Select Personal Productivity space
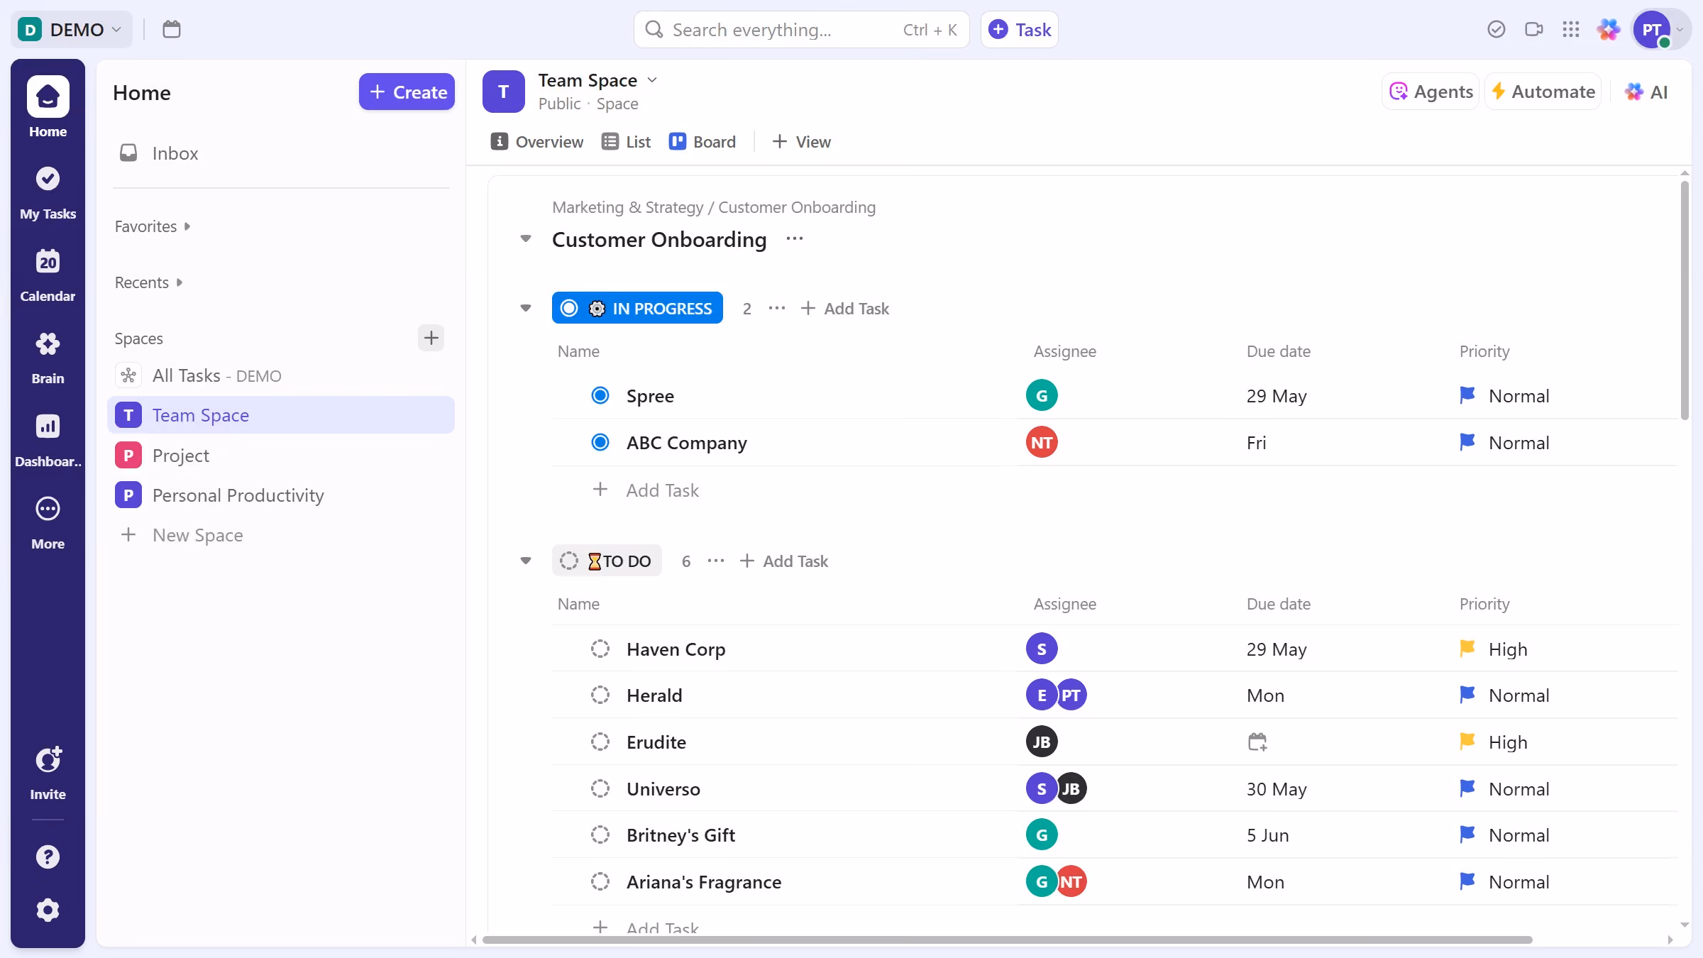Image resolution: width=1703 pixels, height=958 pixels. (281, 495)
